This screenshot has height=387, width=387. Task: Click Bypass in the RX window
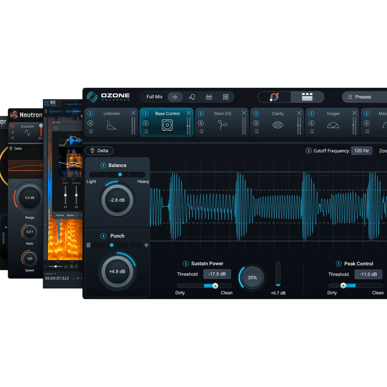tap(70, 215)
